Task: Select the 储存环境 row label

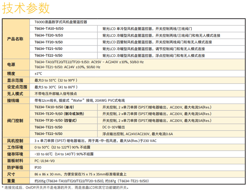Action: pos(15,154)
